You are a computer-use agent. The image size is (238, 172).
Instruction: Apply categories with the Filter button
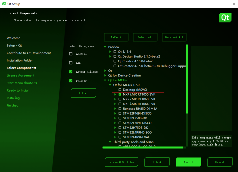(x=83, y=93)
